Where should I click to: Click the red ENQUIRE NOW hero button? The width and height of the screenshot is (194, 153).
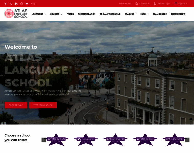(16, 105)
